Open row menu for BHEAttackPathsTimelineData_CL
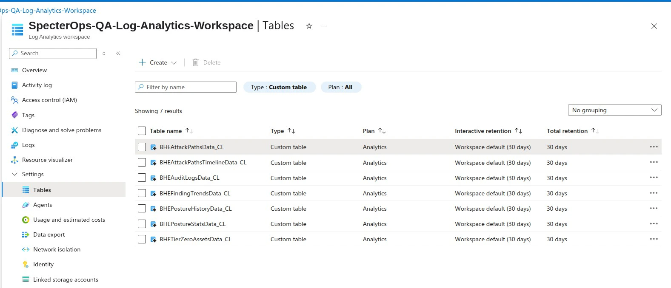The width and height of the screenshot is (671, 288). click(654, 162)
